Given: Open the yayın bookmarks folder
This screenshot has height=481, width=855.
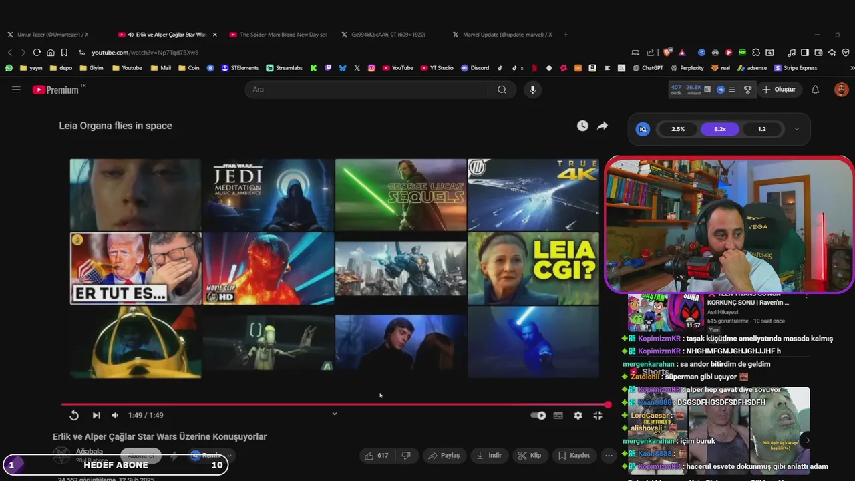Looking at the screenshot, I should click(x=31, y=68).
